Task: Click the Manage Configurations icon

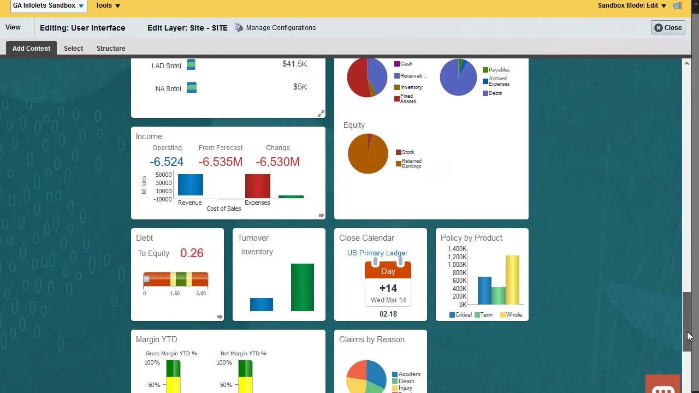Action: pos(239,27)
